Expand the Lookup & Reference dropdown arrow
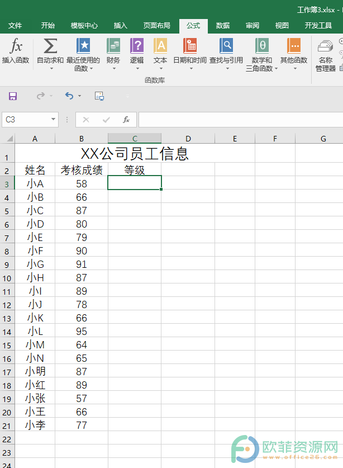The width and height of the screenshot is (343, 468). click(x=227, y=69)
